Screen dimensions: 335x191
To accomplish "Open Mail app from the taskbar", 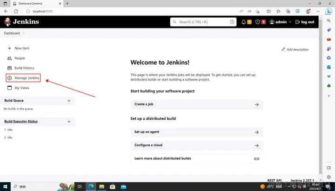I will [x=123, y=187].
